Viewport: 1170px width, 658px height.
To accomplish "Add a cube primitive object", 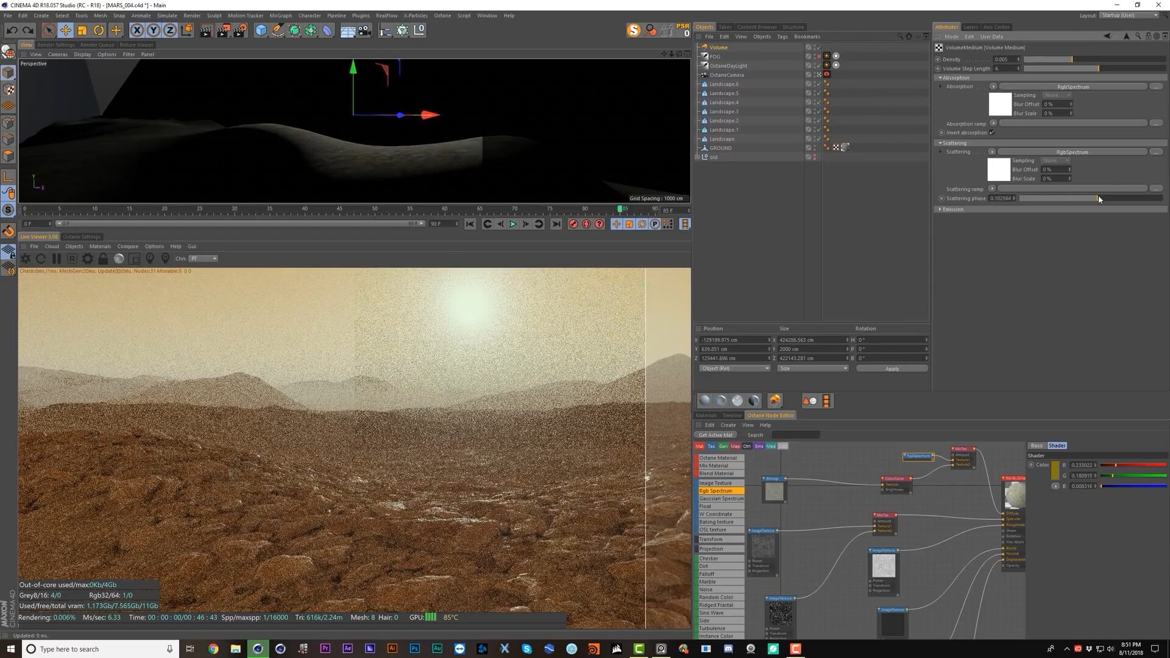I will click(x=261, y=30).
